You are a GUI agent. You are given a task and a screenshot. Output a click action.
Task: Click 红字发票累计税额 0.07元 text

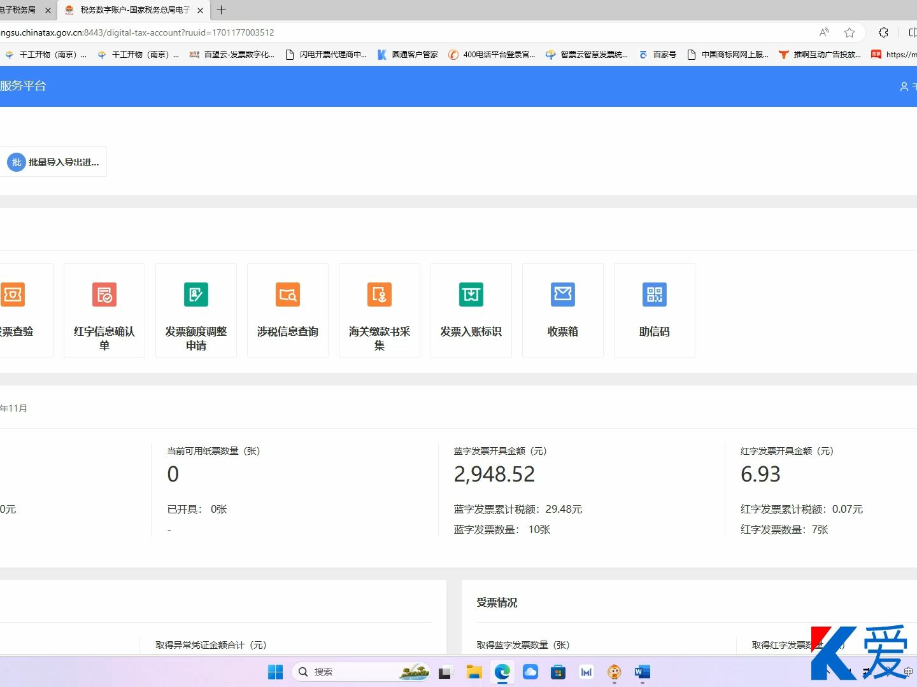802,509
